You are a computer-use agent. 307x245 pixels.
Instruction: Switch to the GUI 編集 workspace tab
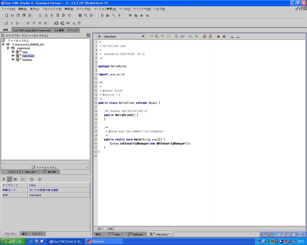tap(59, 30)
